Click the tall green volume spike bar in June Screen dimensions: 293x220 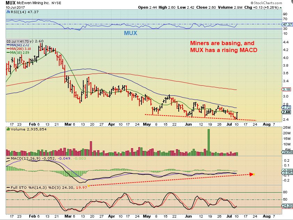tap(209, 142)
